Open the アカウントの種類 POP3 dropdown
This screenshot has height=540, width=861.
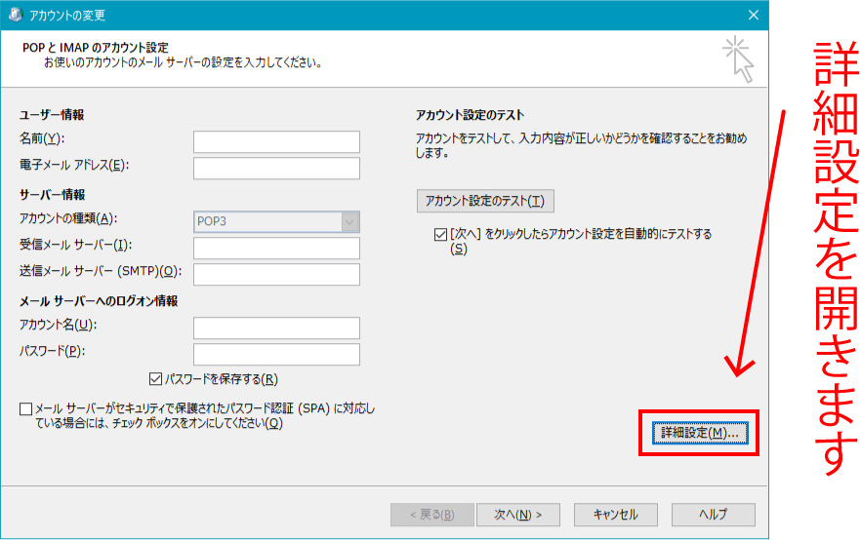point(276,221)
